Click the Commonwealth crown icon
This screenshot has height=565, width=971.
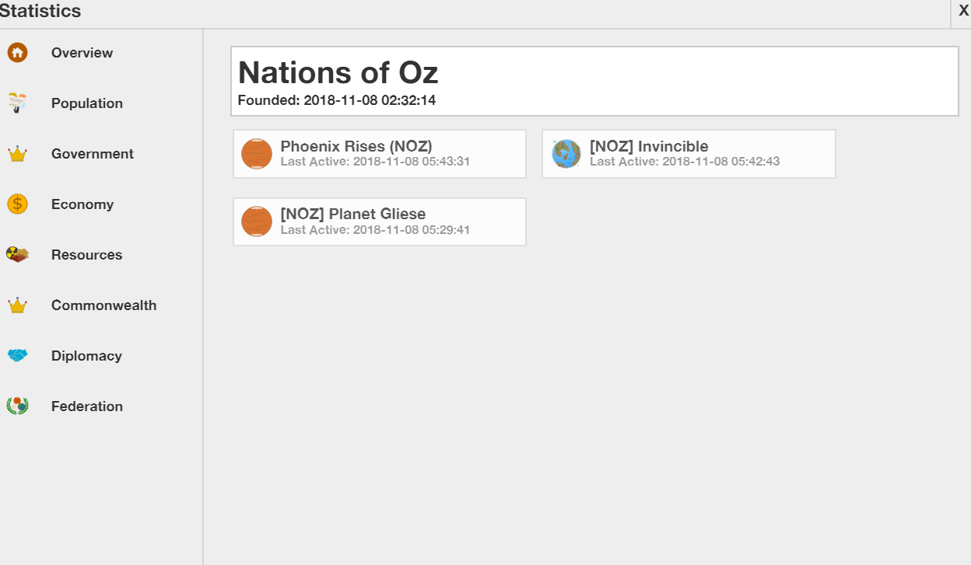point(17,305)
